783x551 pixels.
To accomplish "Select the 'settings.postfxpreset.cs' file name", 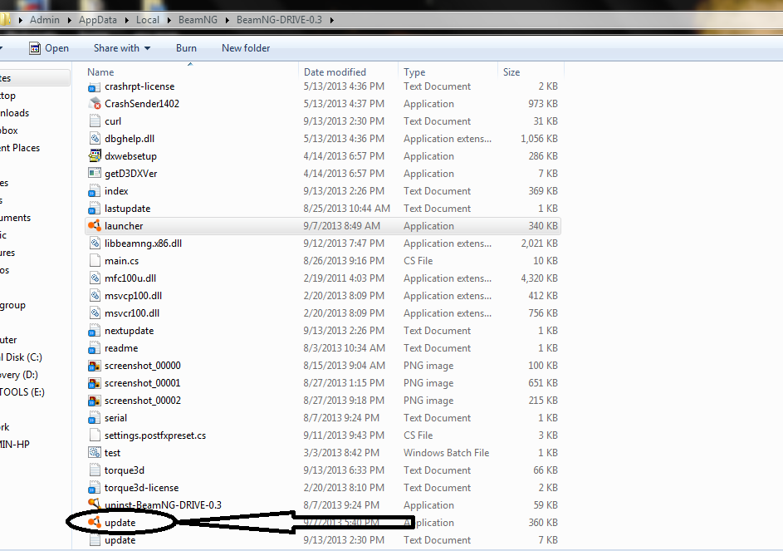I will (x=155, y=435).
